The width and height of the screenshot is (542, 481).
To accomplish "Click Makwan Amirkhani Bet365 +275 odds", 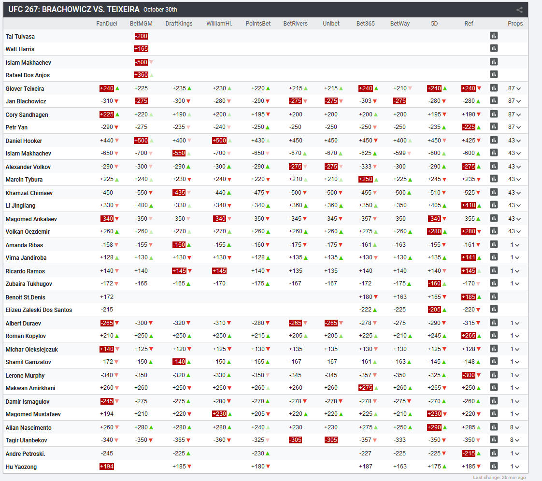I will (366, 388).
